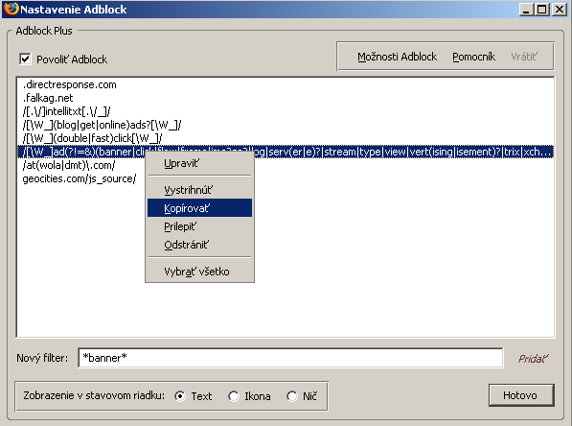Select the Text status bar radio button
Screen dimensions: 572x426
[180, 396]
